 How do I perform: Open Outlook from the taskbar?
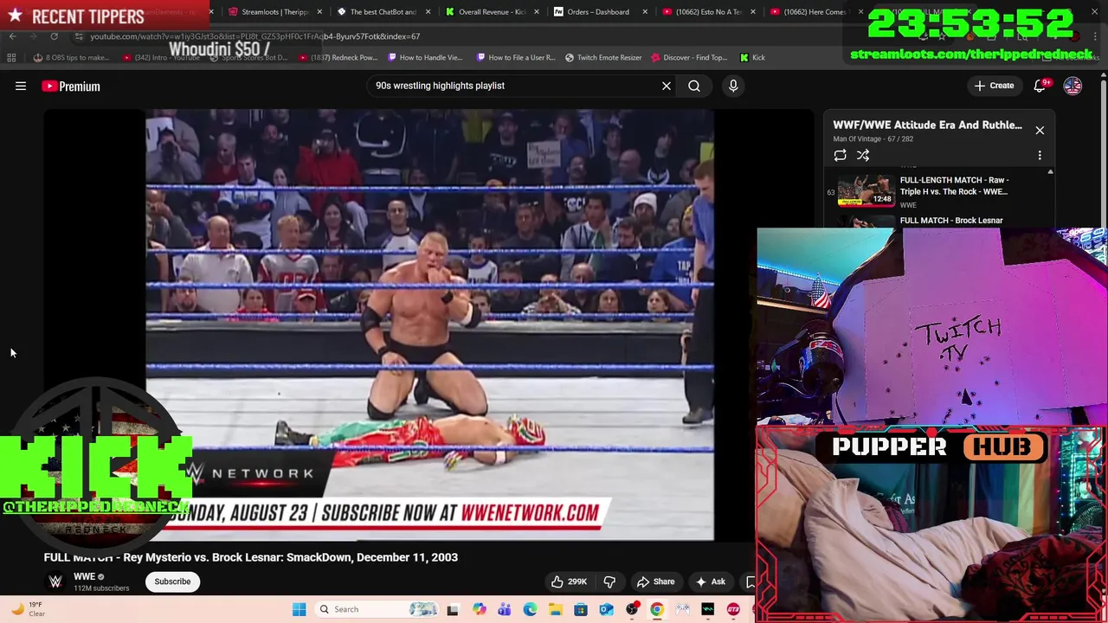[x=606, y=609]
